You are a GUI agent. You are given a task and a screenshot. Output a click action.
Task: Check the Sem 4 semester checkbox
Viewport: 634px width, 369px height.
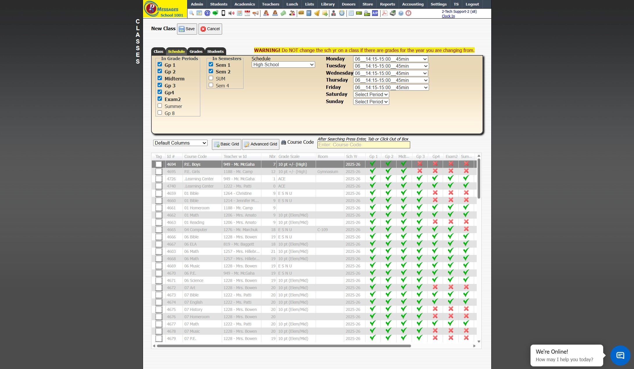tap(211, 85)
